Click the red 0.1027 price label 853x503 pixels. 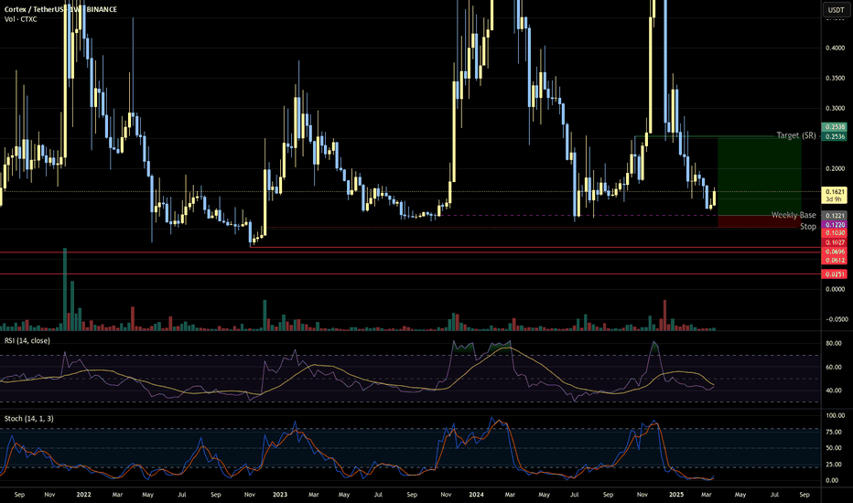pos(836,242)
